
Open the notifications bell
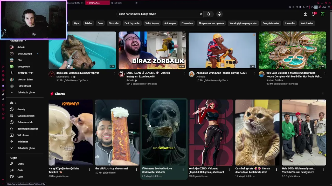click(x=313, y=14)
